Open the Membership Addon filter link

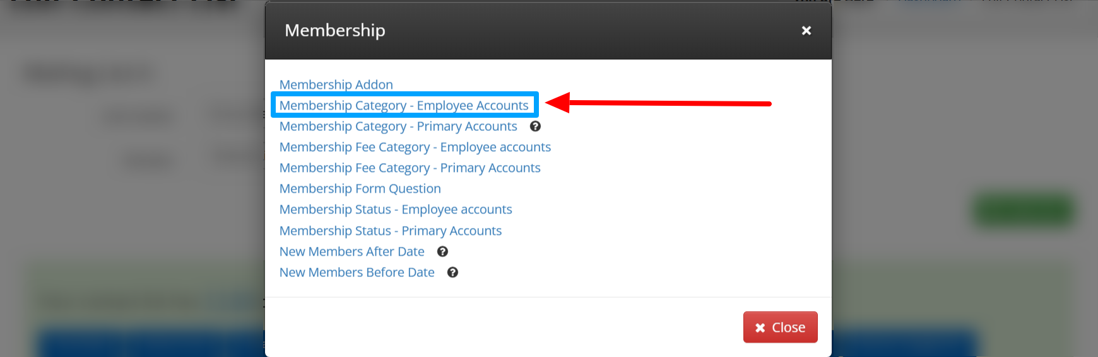(336, 84)
